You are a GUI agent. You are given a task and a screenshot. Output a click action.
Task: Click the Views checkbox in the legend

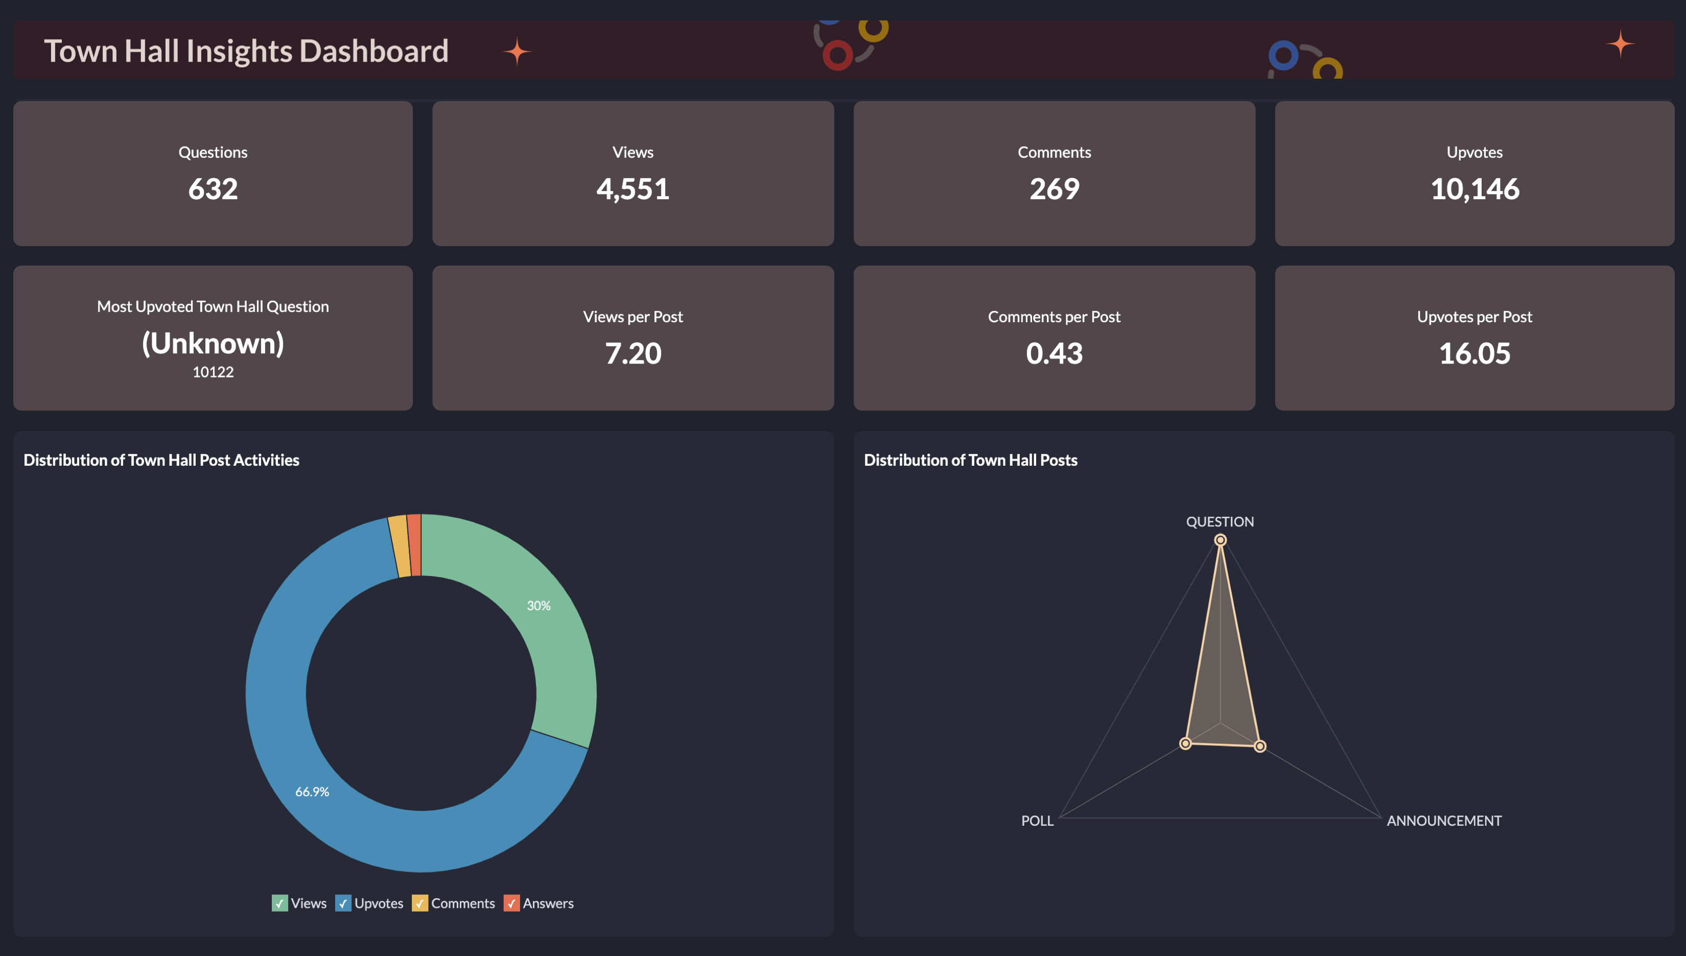283,901
